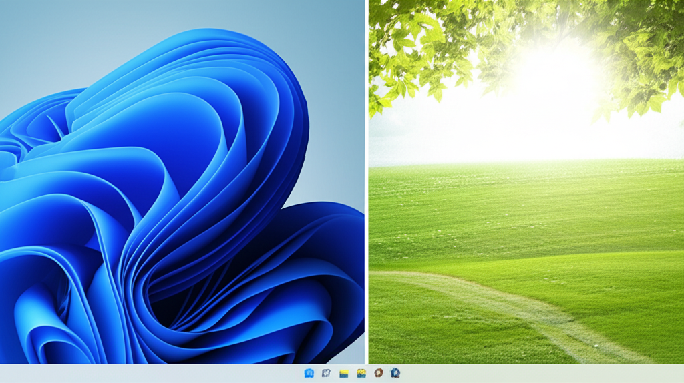Click the empty taskbar area left of the icons
Screen dimensions: 684x383
(147, 374)
